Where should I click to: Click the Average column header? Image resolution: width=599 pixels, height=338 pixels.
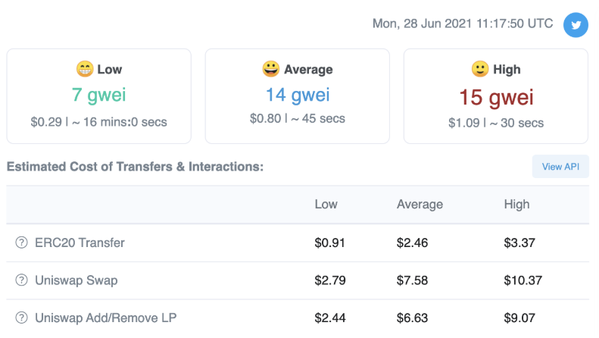pyautogui.click(x=420, y=205)
